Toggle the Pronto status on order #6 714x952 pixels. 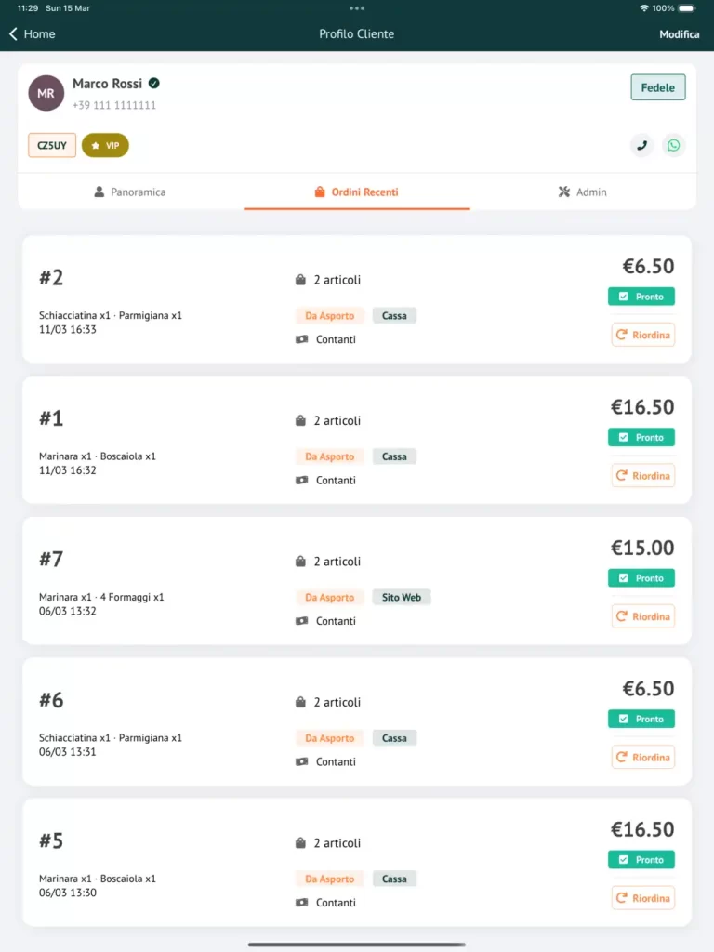(x=641, y=719)
